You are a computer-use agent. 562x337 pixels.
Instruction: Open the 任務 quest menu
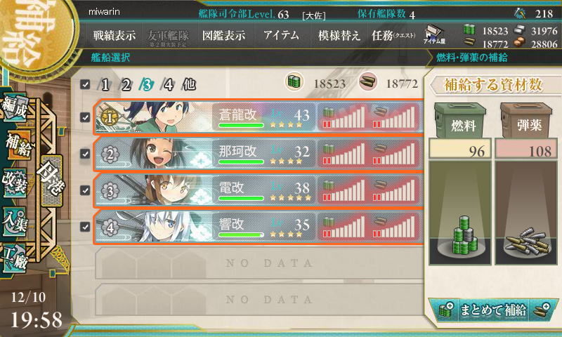(x=393, y=35)
